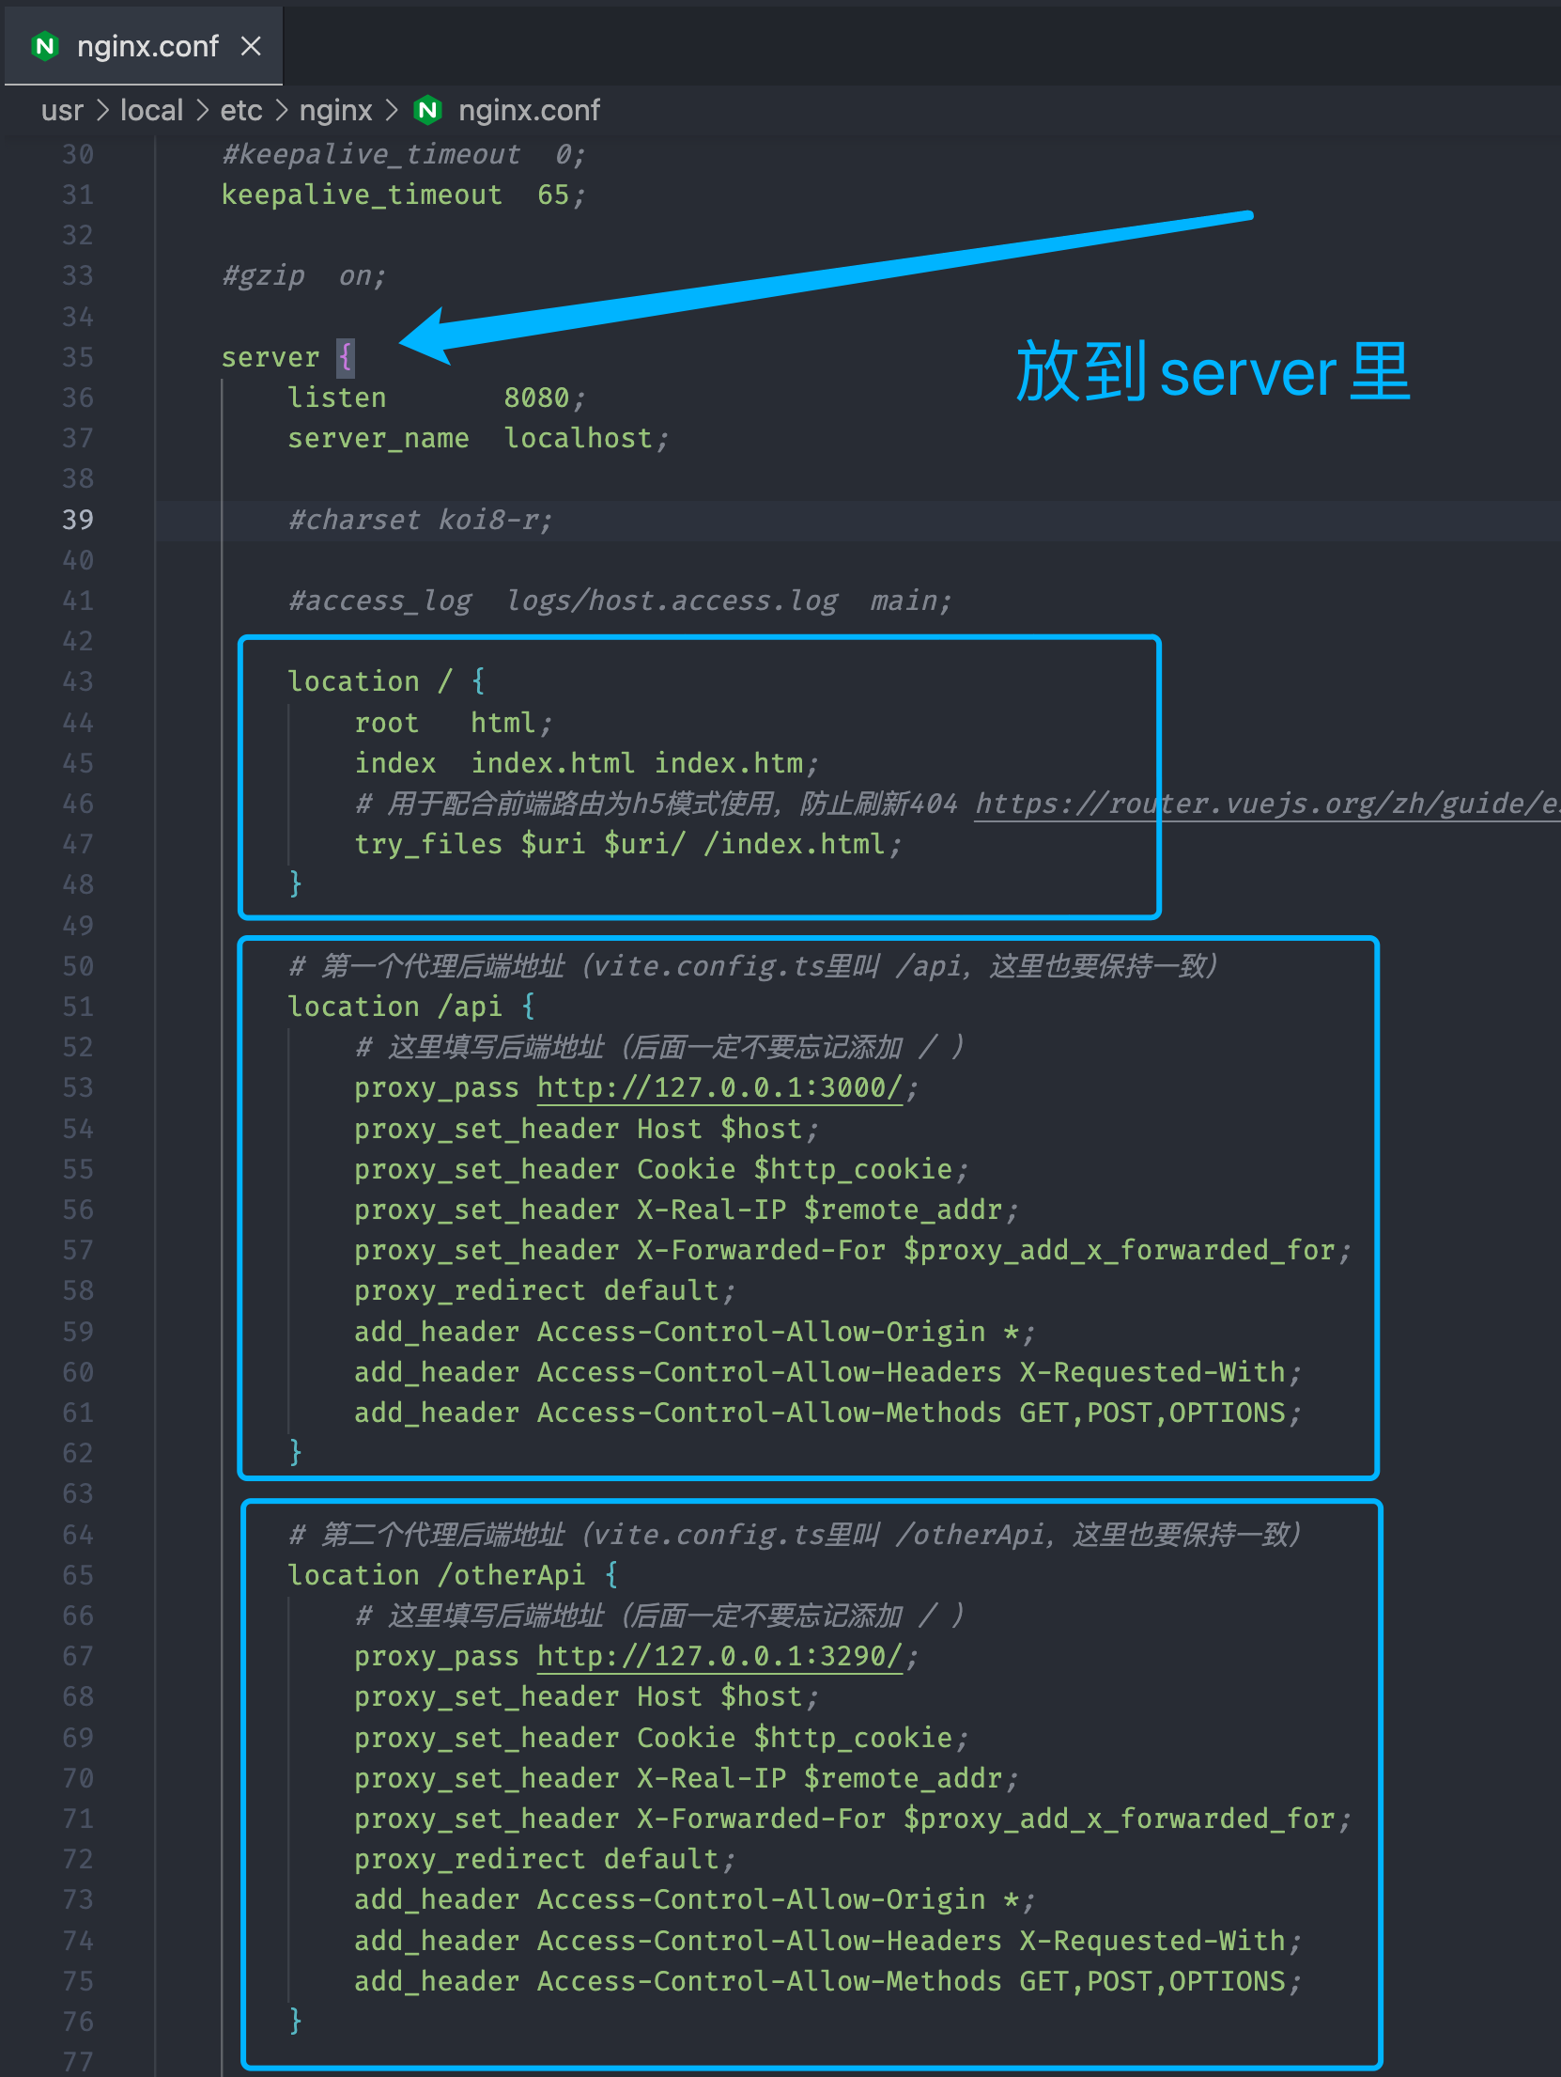The image size is (1561, 2077).
Task: Expand the breadcrumb chevron after 'etc'
Action: 281,111
